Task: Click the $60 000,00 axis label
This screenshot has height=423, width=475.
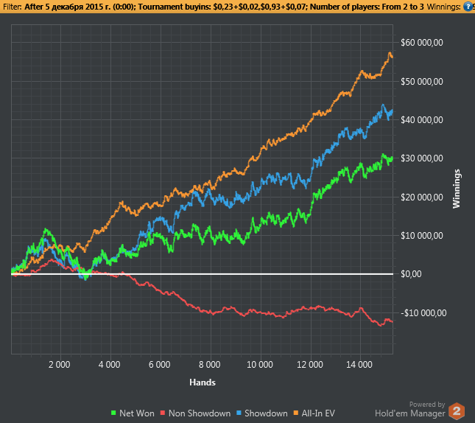Action: click(422, 43)
